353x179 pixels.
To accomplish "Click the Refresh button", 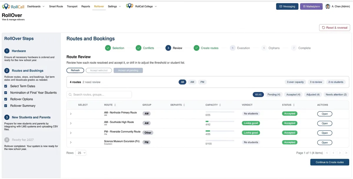I will coord(75,70).
